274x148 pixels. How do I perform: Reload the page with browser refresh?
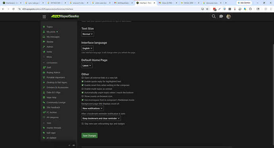click(13, 9)
